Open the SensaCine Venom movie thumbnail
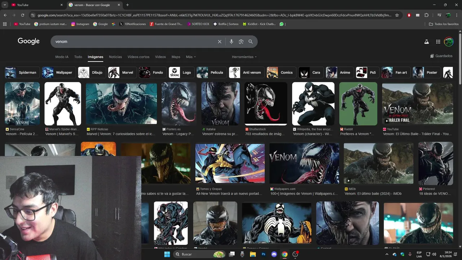Image resolution: width=462 pixels, height=260 pixels. point(22,104)
